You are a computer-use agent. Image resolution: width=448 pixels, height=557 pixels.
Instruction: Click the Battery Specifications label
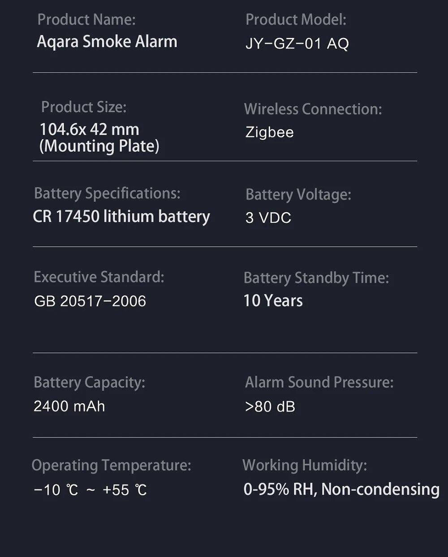click(x=107, y=193)
